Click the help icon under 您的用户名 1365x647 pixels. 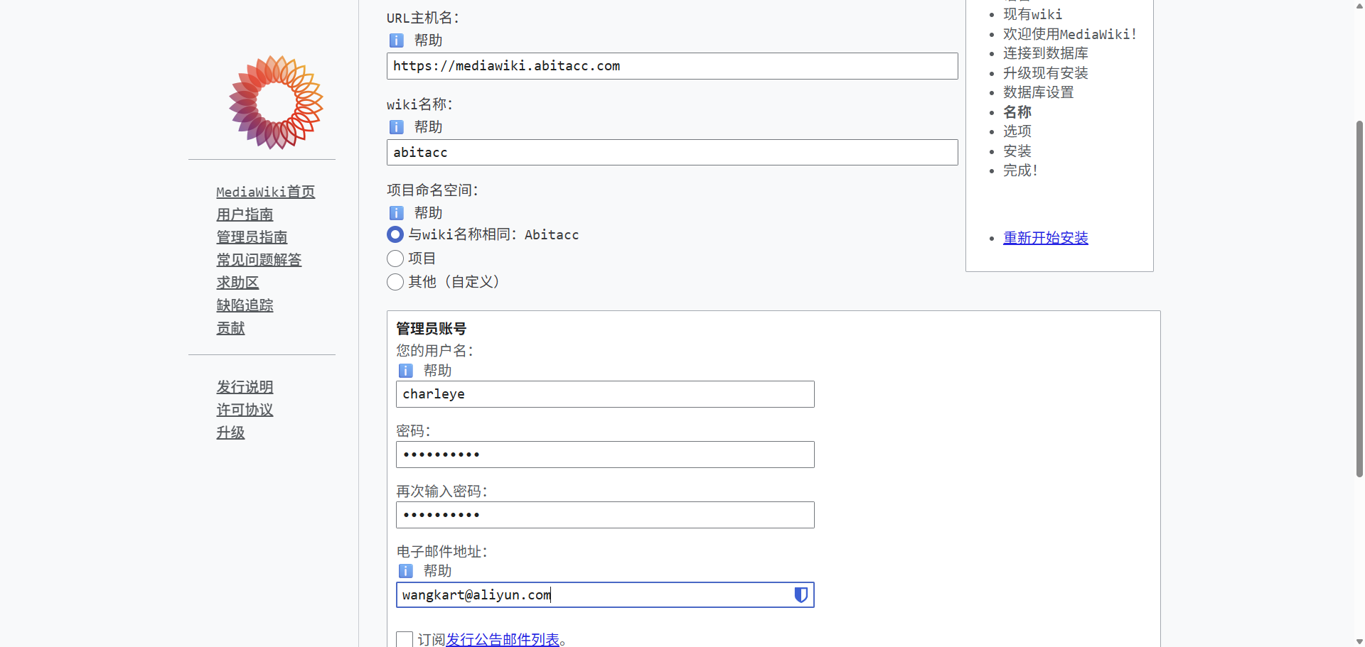click(406, 371)
